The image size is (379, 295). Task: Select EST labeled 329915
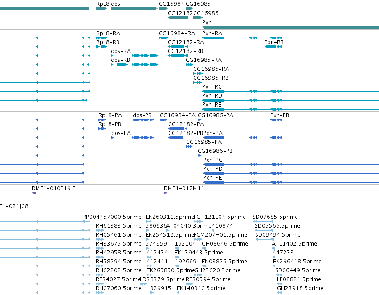coord(160,288)
